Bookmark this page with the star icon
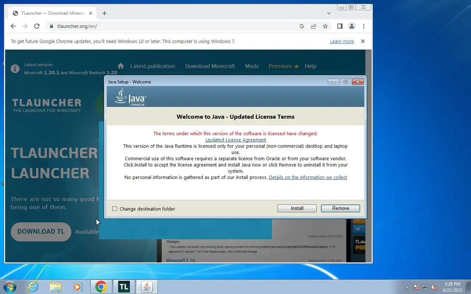Image resolution: width=471 pixels, height=294 pixels. 325,26
